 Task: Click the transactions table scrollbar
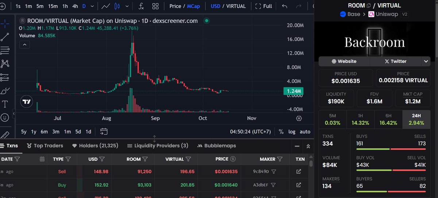[x=311, y=164]
